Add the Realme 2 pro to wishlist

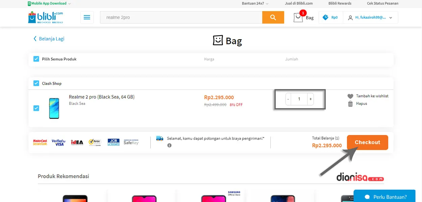coord(350,96)
